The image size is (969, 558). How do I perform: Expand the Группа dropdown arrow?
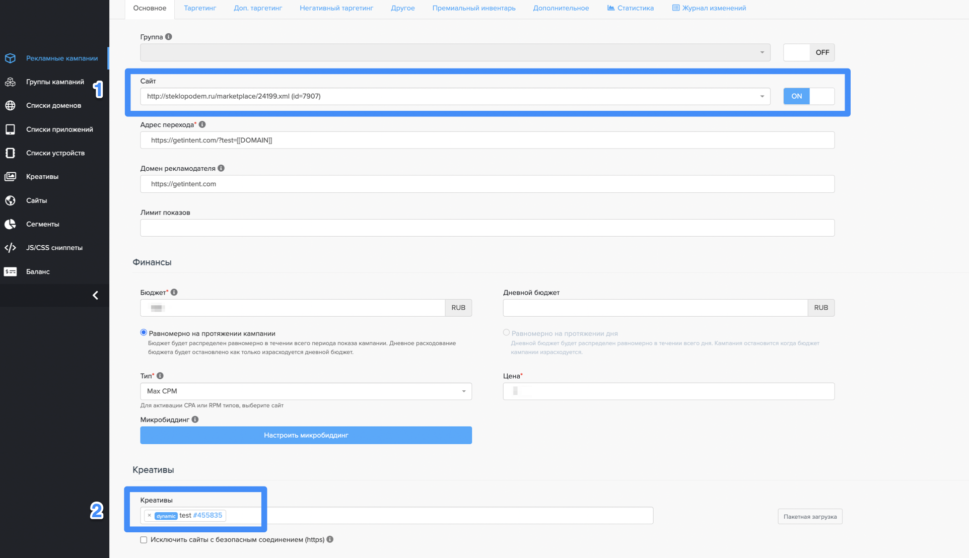pos(762,52)
